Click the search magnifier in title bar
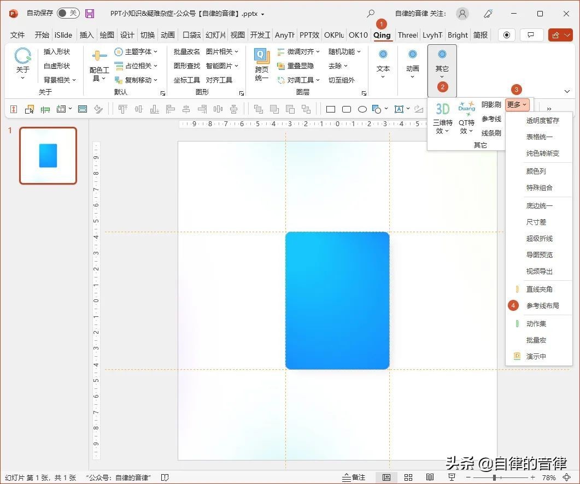This screenshot has width=580, height=484. (371, 14)
